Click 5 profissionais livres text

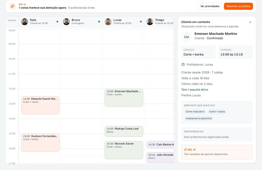click(81, 8)
